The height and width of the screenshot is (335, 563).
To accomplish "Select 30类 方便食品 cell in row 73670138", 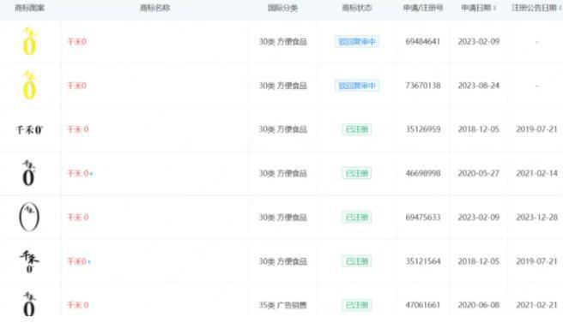I will click(x=283, y=86).
